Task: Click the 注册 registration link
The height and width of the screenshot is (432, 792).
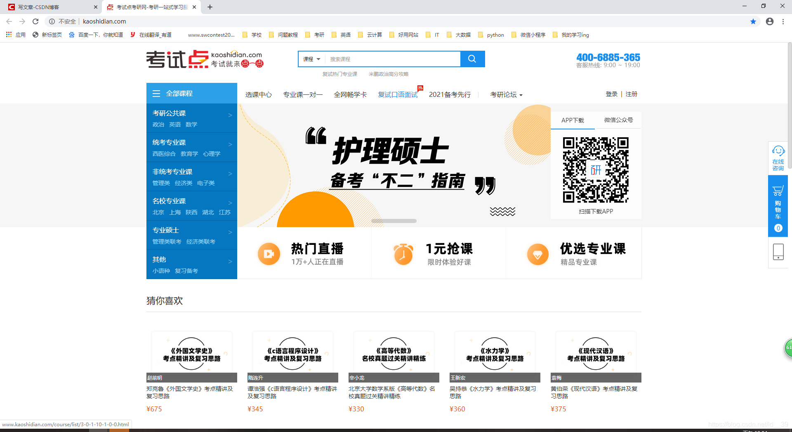Action: 631,94
